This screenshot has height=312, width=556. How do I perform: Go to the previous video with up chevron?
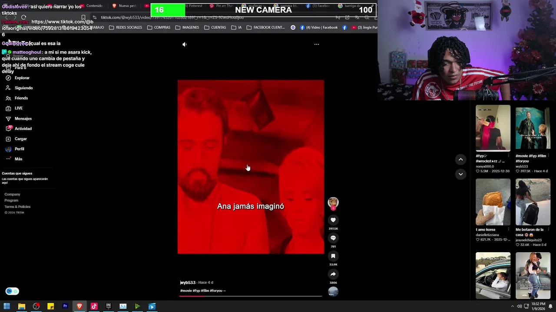pyautogui.click(x=461, y=159)
